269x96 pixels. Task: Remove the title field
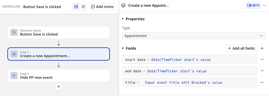(x=262, y=82)
